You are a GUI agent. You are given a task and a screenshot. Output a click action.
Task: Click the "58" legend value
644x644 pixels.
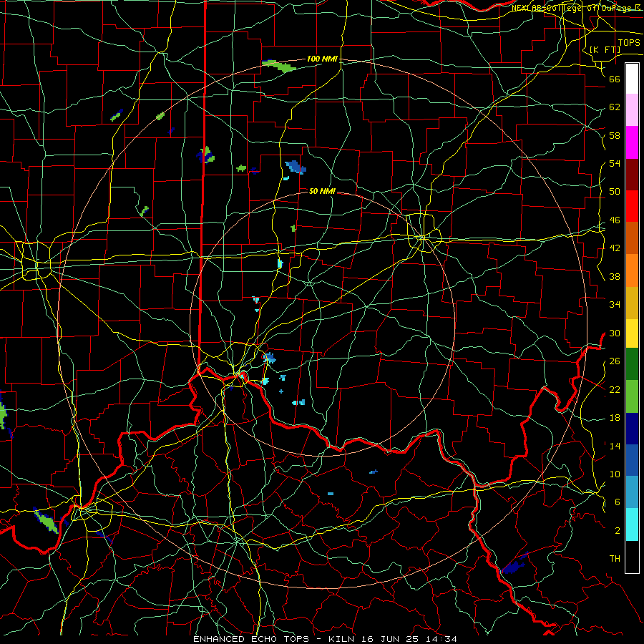tap(615, 135)
